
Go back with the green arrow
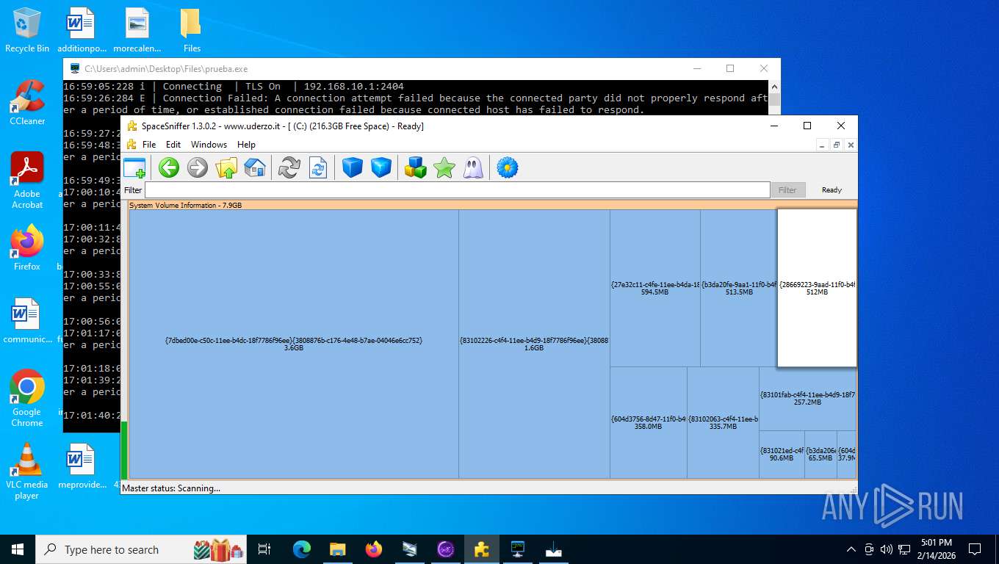pos(169,167)
